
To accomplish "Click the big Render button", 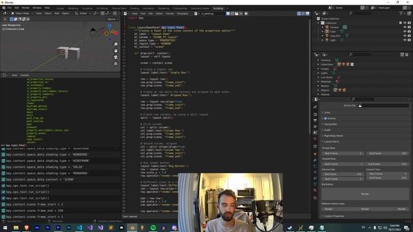I will (365, 194).
